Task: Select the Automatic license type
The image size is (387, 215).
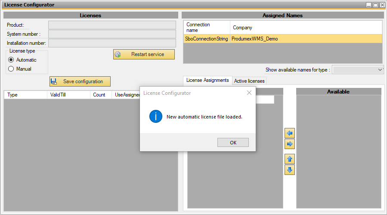Action: (x=11, y=60)
